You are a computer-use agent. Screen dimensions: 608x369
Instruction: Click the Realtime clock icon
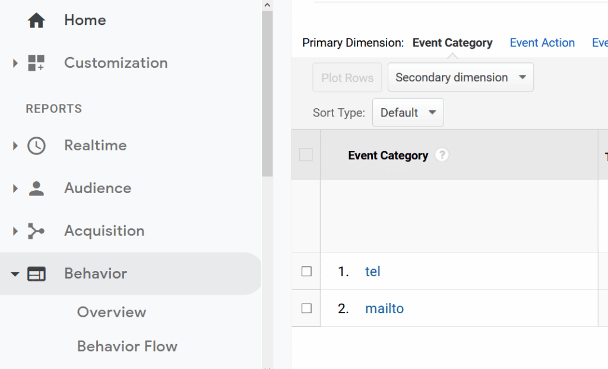pyautogui.click(x=36, y=146)
